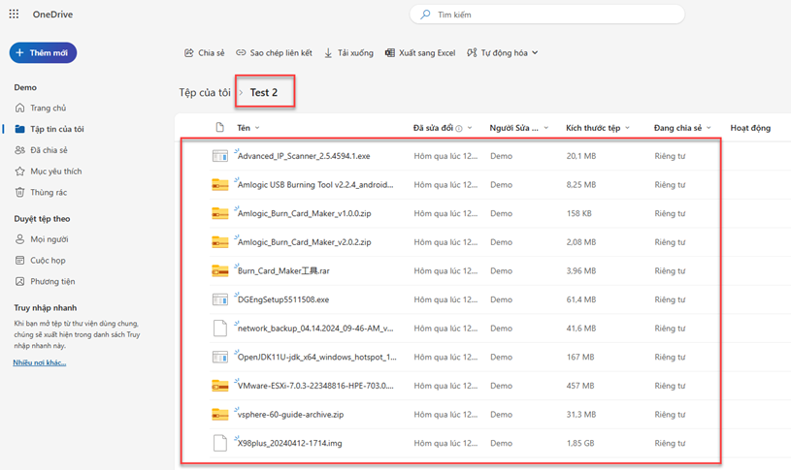Click the Thêm mới add new button
The image size is (791, 470).
tap(44, 52)
